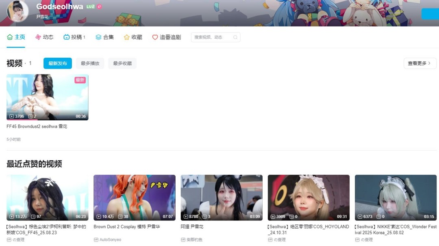
Task: Open liked video 阿狸 尹雪花
Action: pos(221,197)
